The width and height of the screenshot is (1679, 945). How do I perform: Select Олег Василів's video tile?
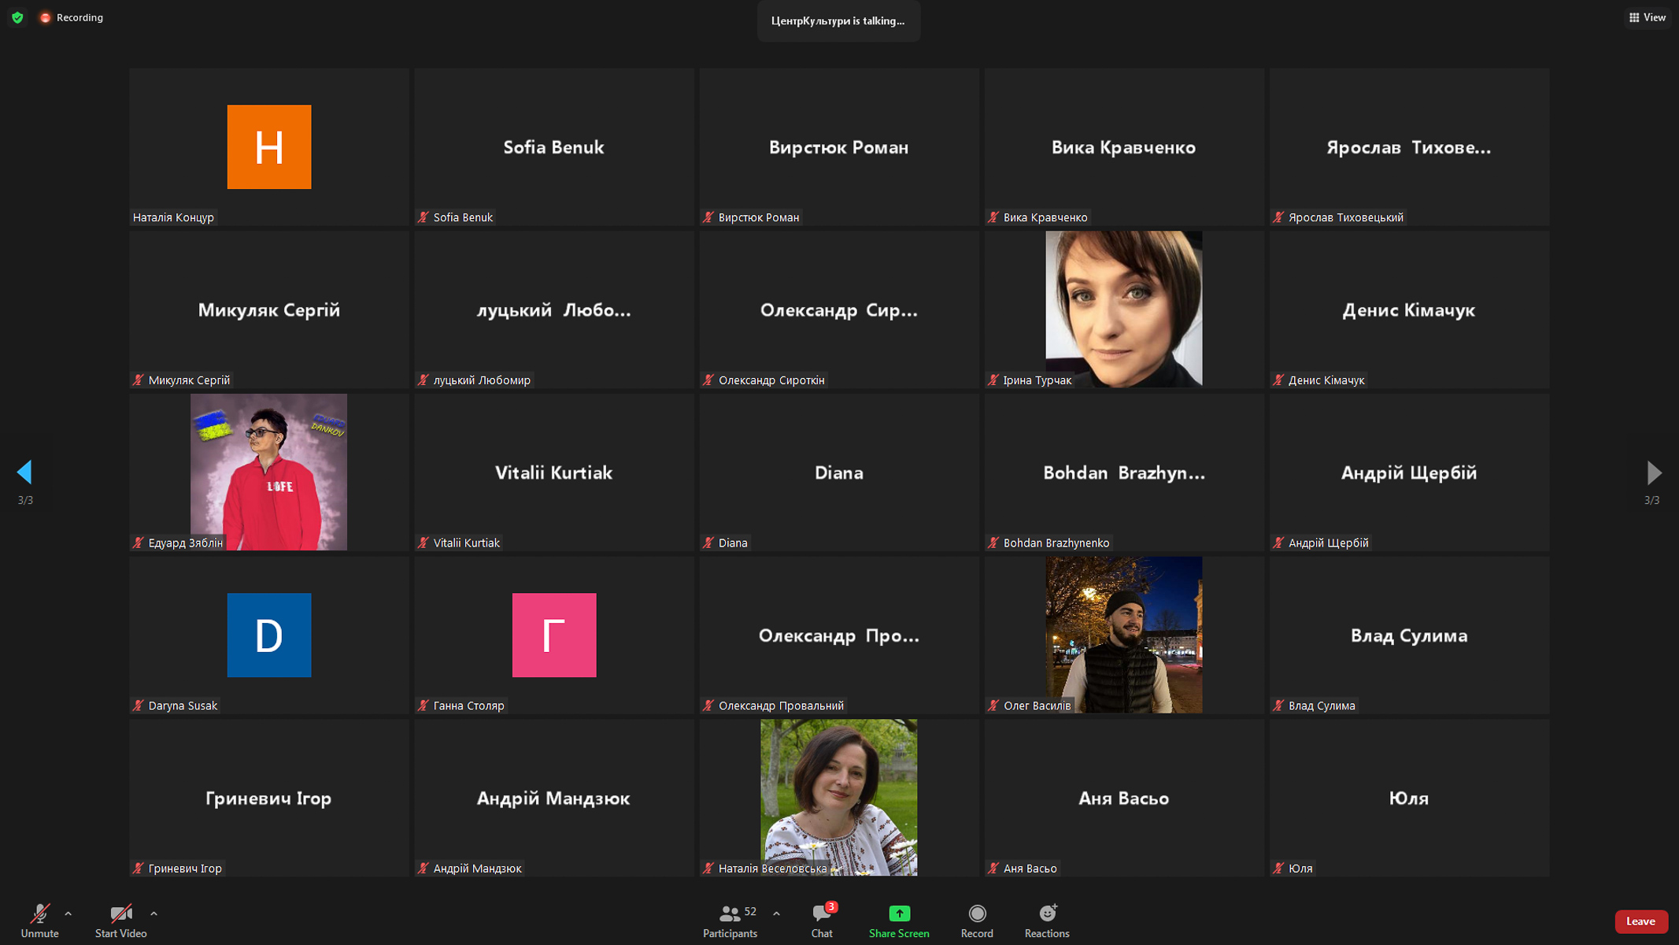[x=1123, y=635]
